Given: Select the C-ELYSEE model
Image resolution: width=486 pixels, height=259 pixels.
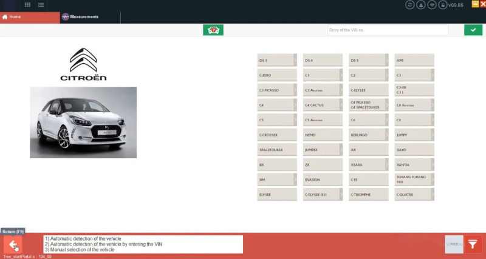Looking at the screenshot, I should pyautogui.click(x=369, y=90).
